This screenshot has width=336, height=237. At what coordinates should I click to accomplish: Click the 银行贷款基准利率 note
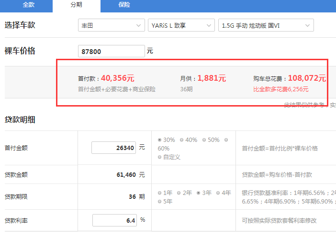(289, 197)
